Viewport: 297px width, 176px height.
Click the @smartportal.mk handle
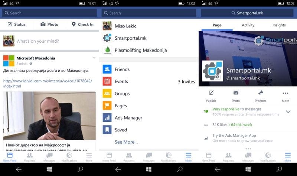tap(243, 78)
